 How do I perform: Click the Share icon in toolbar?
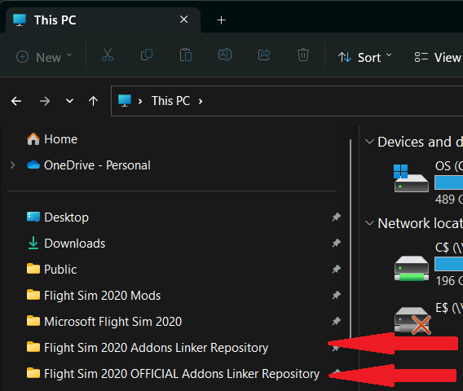(264, 55)
